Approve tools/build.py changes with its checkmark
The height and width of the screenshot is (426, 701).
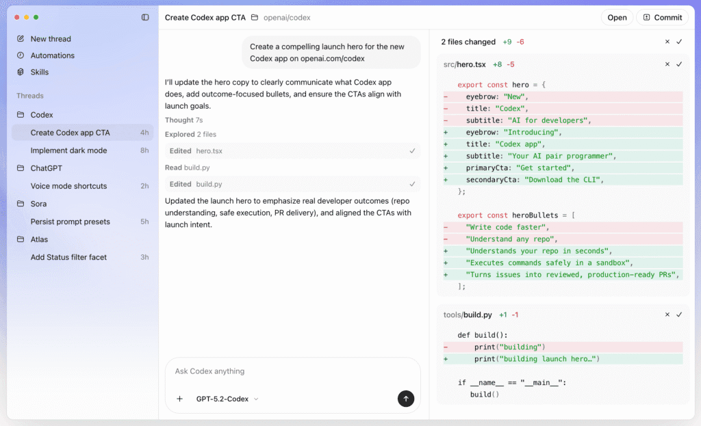[680, 315]
